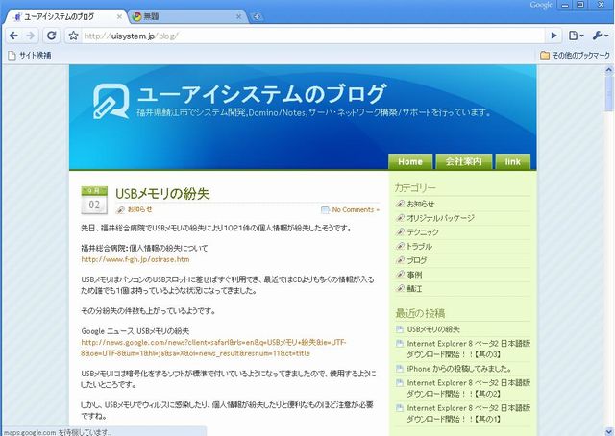Click the 最近の投稿 sidebar heading
The height and width of the screenshot is (436, 615).
pyautogui.click(x=420, y=313)
